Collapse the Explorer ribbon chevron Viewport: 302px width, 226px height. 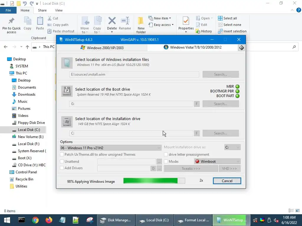point(292,10)
